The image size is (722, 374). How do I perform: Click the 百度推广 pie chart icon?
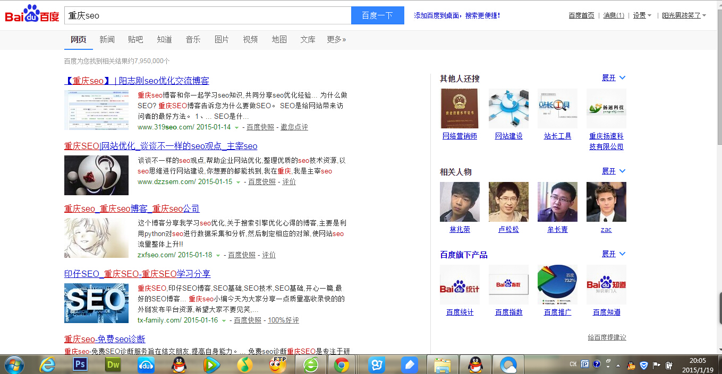pos(557,284)
